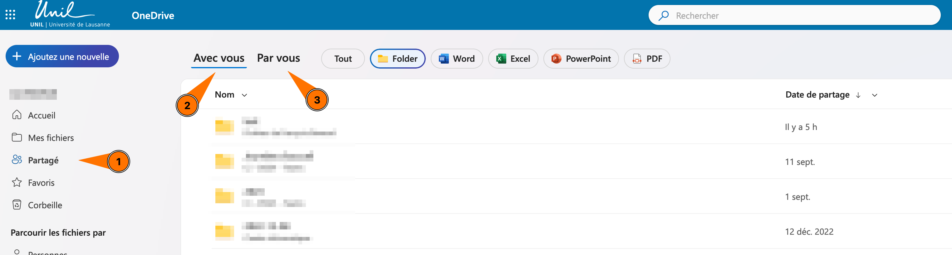Click the search magnifier icon

(x=664, y=16)
